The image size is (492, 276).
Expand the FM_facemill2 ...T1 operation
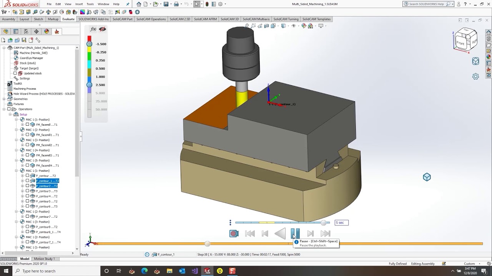[x=22, y=145]
